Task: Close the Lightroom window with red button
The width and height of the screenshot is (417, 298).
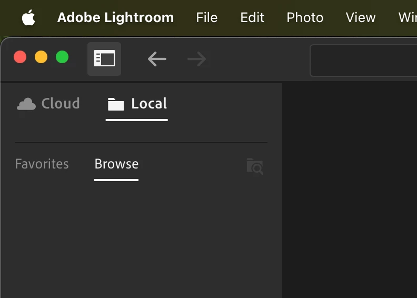Action: (20, 57)
